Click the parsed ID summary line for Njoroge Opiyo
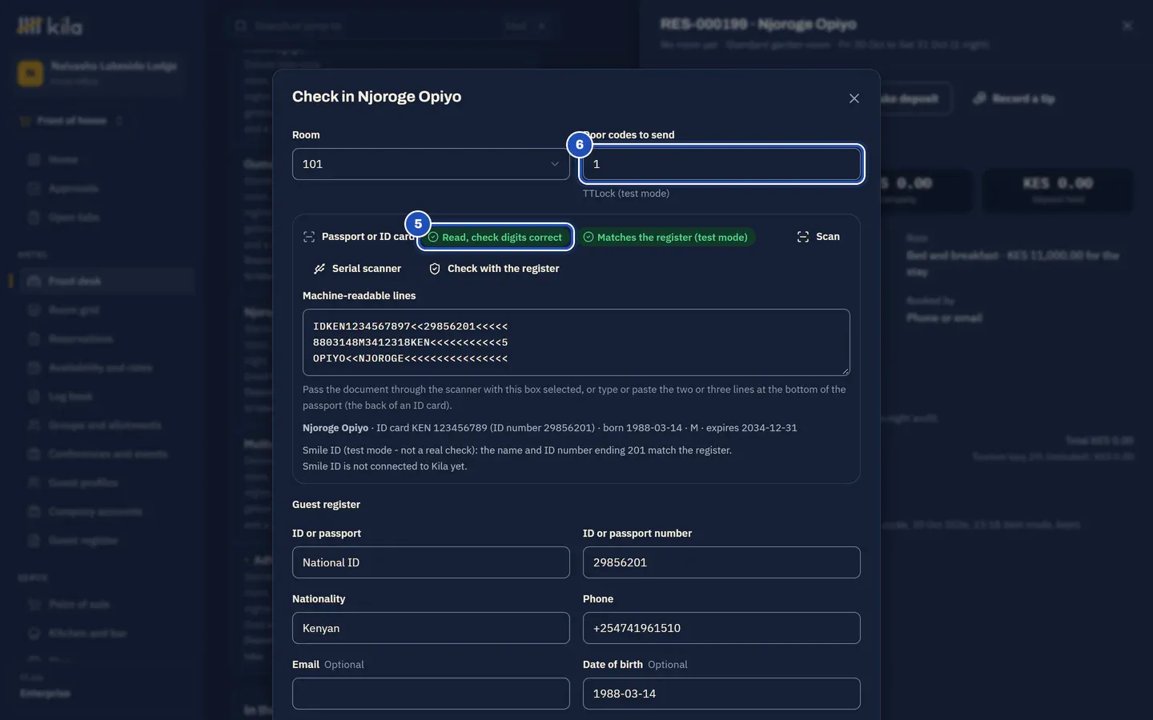Image resolution: width=1153 pixels, height=720 pixels. pyautogui.click(x=550, y=428)
